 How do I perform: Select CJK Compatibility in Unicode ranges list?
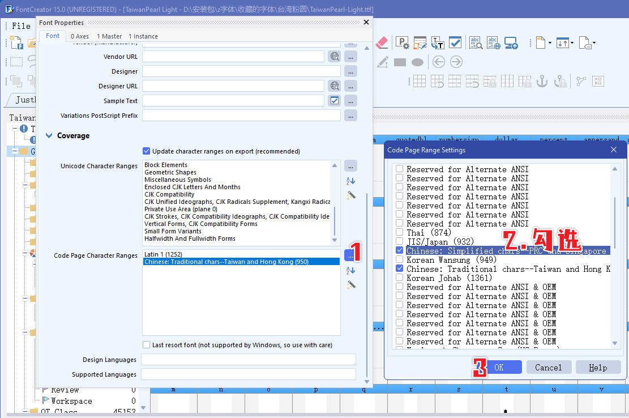click(169, 195)
